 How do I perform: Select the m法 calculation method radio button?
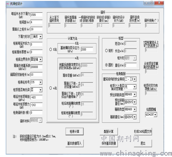point(51,88)
